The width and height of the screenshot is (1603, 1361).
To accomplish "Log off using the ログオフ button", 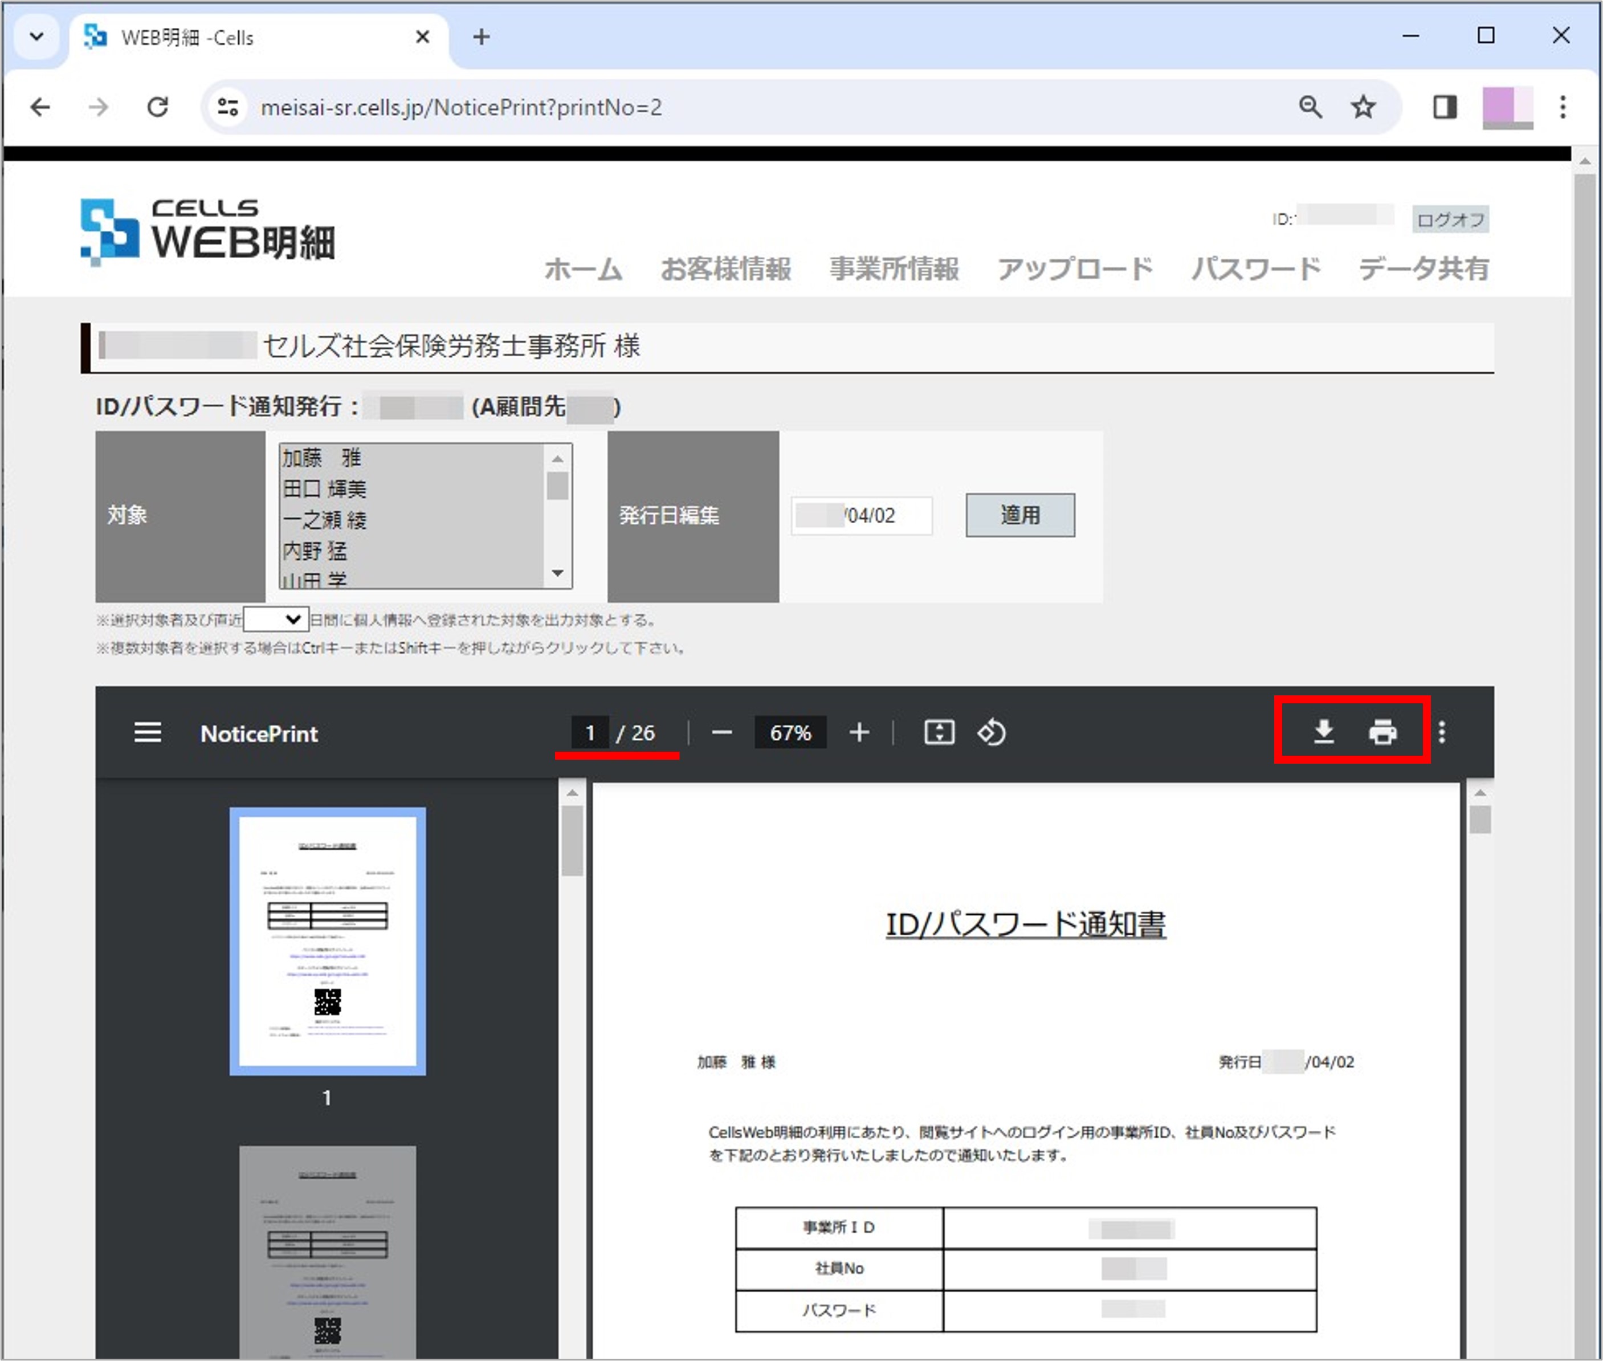I will 1450,219.
